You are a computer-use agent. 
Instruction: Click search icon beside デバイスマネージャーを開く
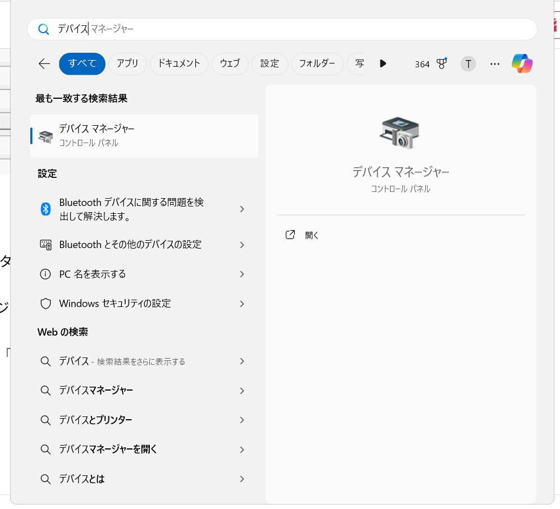pyautogui.click(x=45, y=450)
